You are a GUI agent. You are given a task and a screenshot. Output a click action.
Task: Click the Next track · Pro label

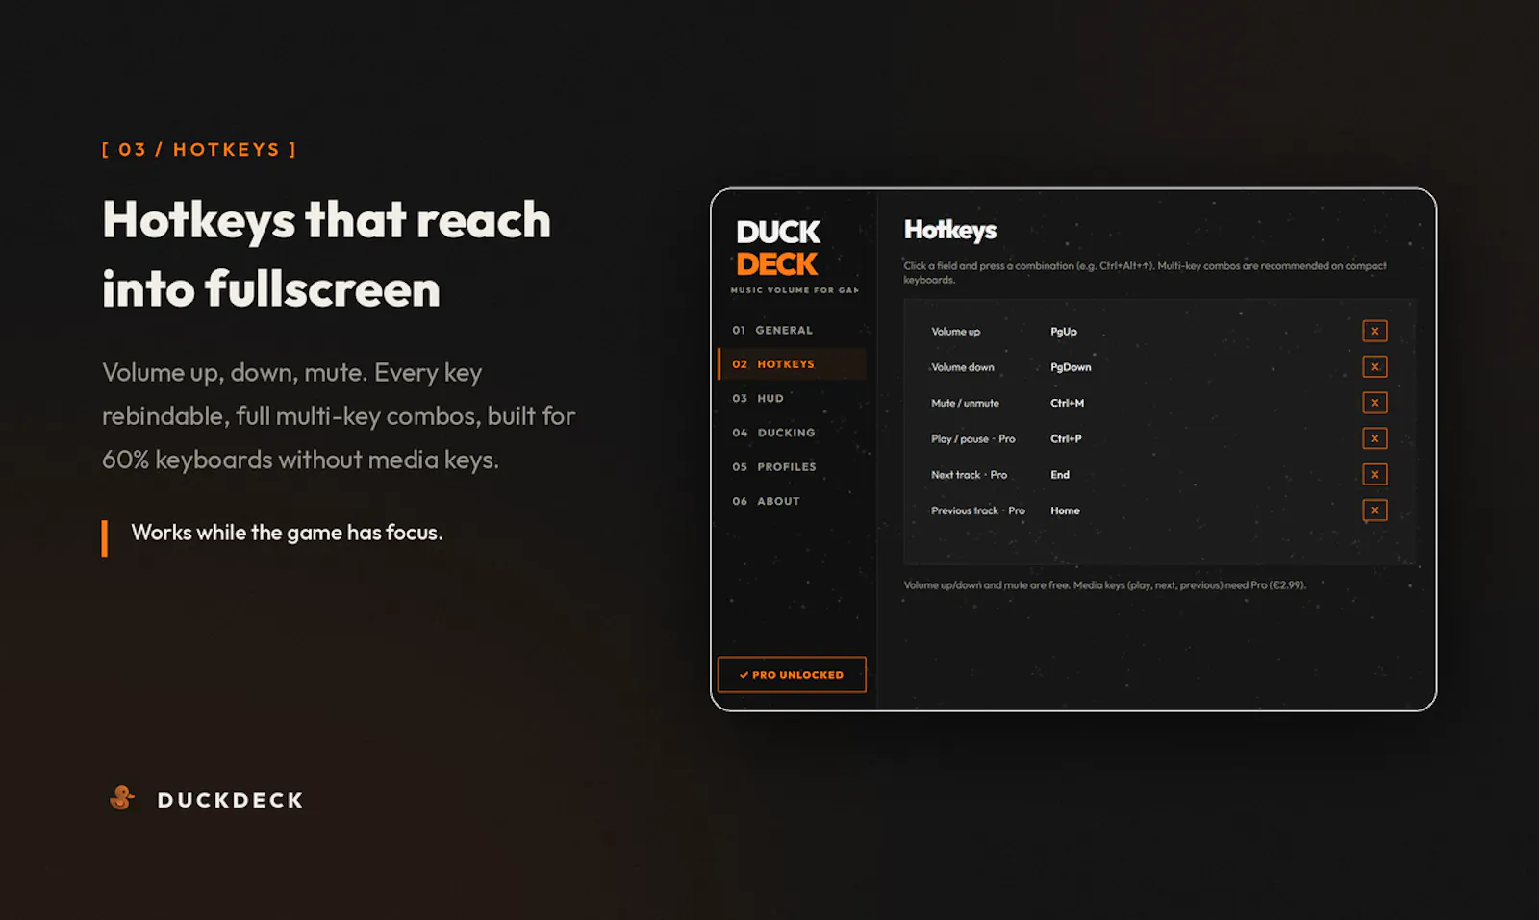pos(969,475)
